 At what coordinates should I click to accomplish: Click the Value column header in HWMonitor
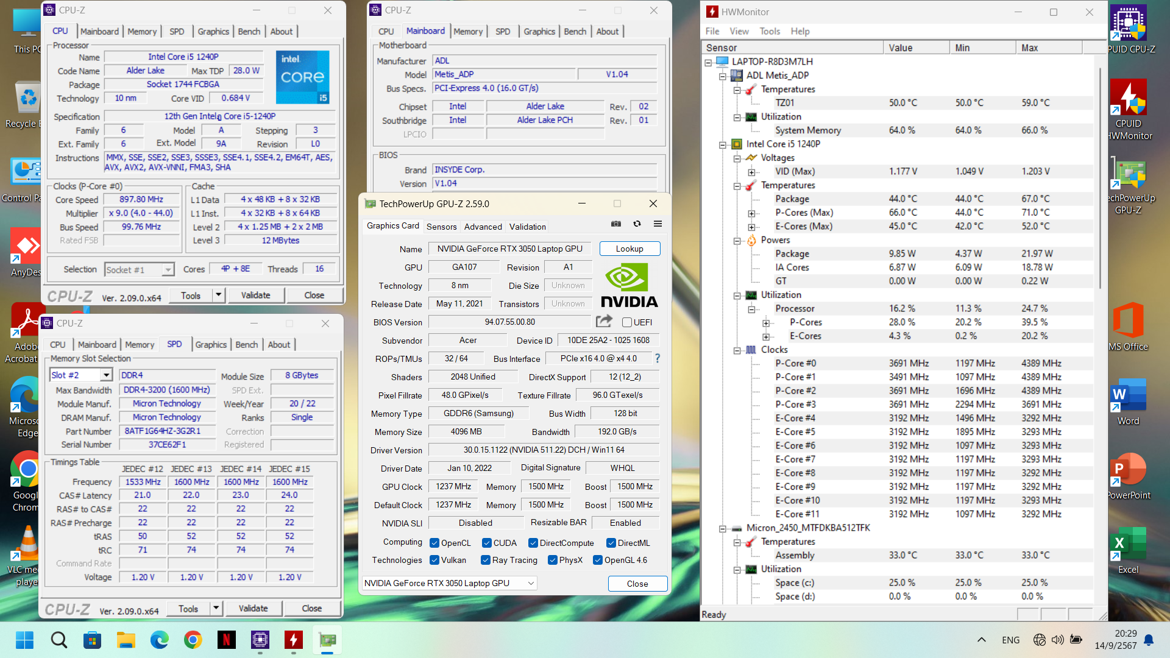(x=916, y=48)
